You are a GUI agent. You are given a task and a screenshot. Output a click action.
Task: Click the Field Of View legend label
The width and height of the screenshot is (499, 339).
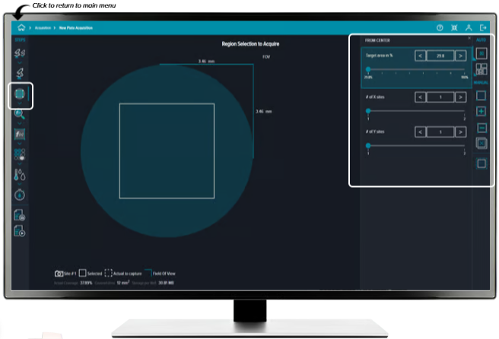coord(164,274)
